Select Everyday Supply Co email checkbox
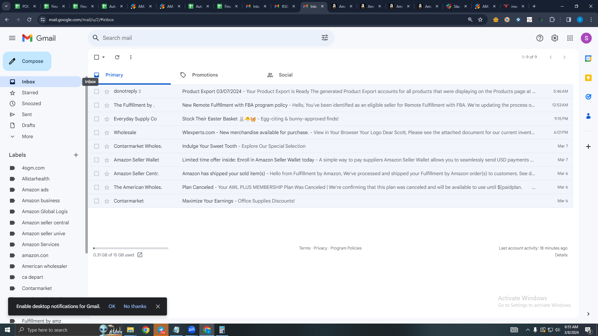Screen dimensions: 598x336 click(x=97, y=119)
